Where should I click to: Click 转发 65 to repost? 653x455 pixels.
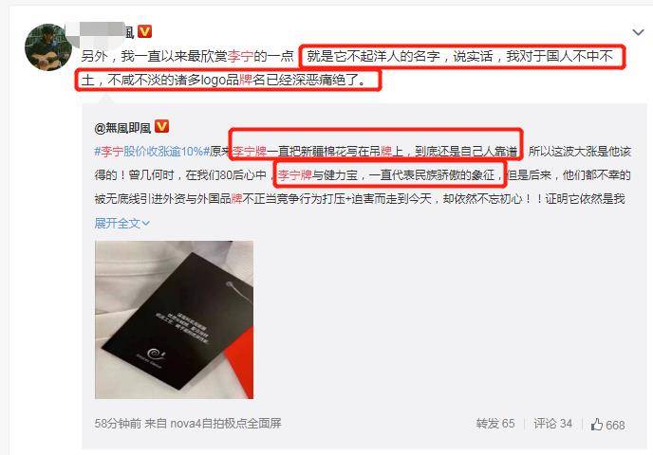coord(495,424)
